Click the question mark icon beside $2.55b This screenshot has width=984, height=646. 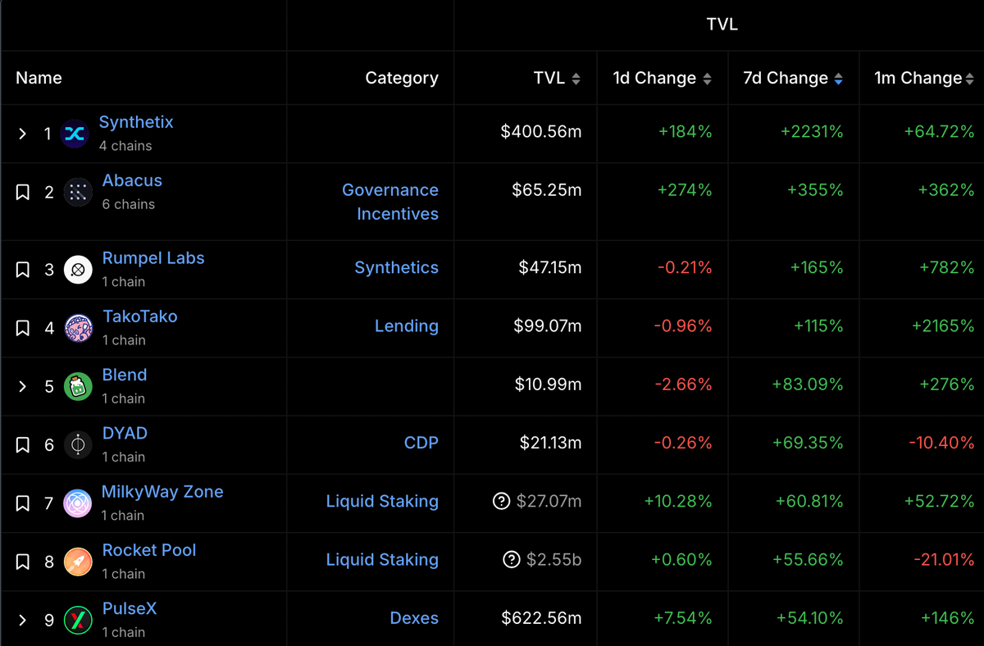[x=512, y=560]
